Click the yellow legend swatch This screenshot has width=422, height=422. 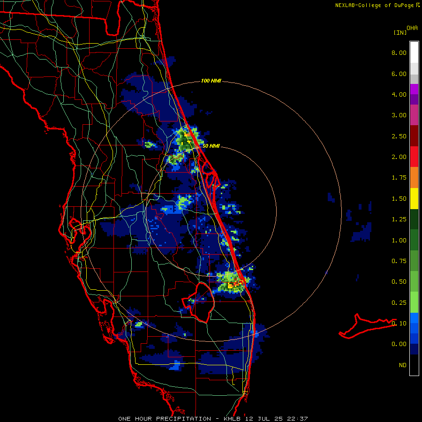tap(414, 198)
